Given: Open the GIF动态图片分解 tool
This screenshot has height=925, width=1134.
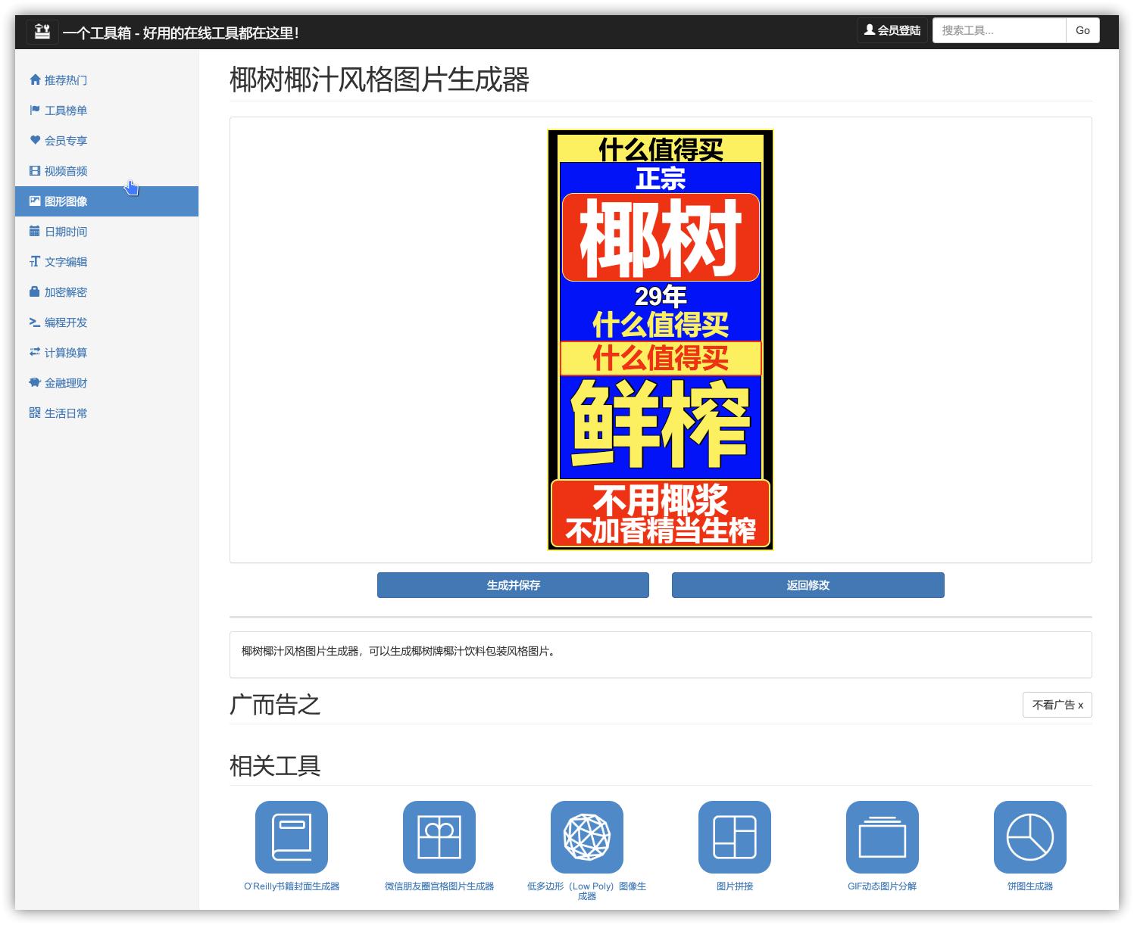Looking at the screenshot, I should pyautogui.click(x=881, y=836).
